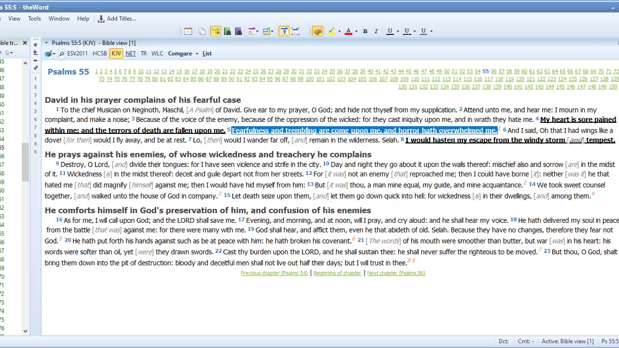The height and width of the screenshot is (348, 619).
Task: Click bookmark number 0 in side strip
Action: pos(35,152)
